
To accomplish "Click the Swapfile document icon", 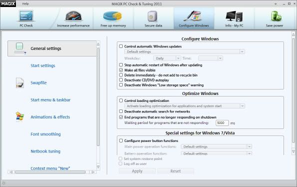I will tap(20, 83).
